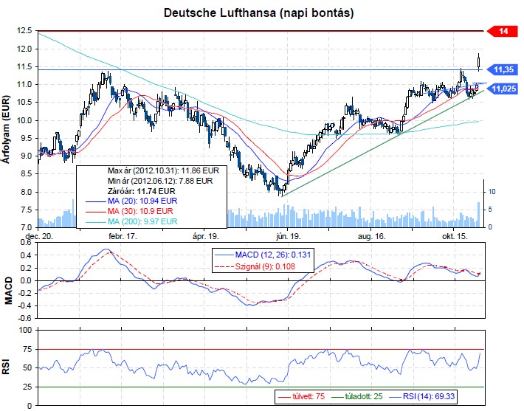Select the blue 11,025 price level tag
Viewport: 524px width, 411px height.
coord(503,89)
